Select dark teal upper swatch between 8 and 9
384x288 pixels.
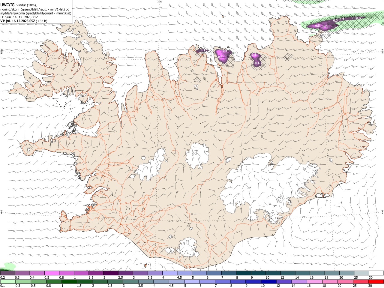(x=244, y=273)
